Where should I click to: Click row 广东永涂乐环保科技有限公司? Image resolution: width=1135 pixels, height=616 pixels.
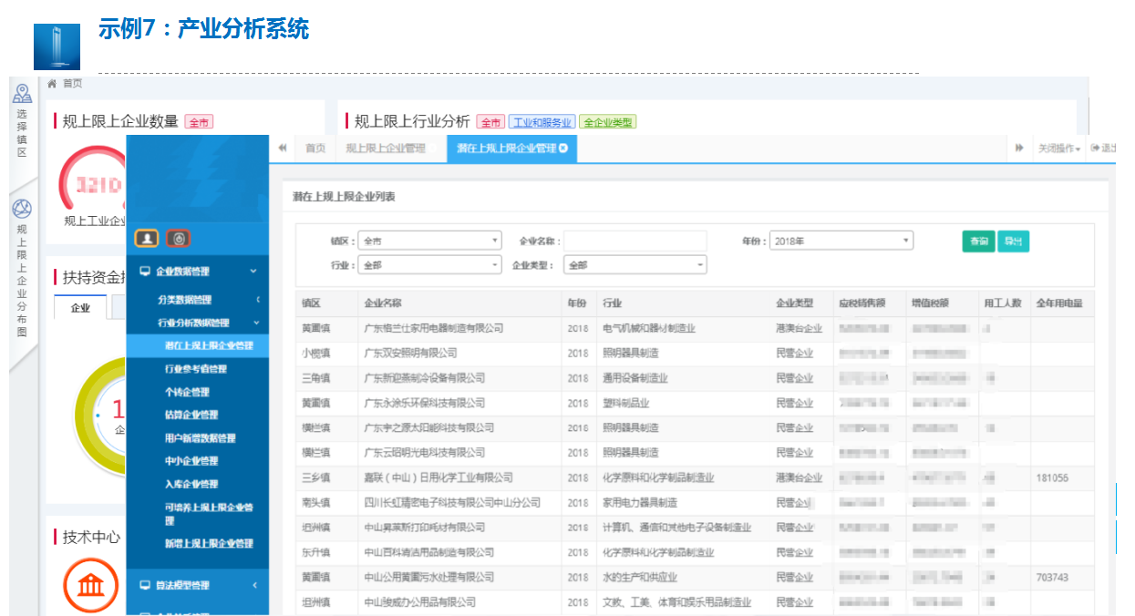[696, 403]
